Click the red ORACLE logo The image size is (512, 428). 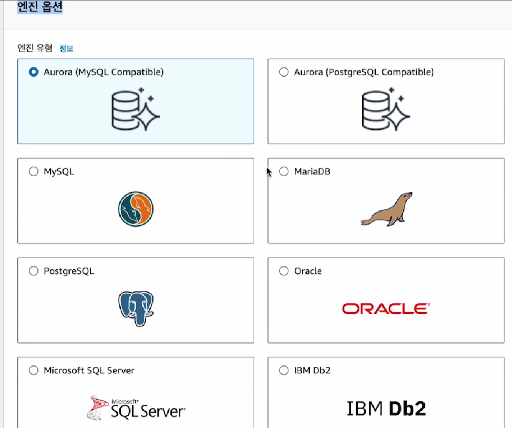(386, 309)
